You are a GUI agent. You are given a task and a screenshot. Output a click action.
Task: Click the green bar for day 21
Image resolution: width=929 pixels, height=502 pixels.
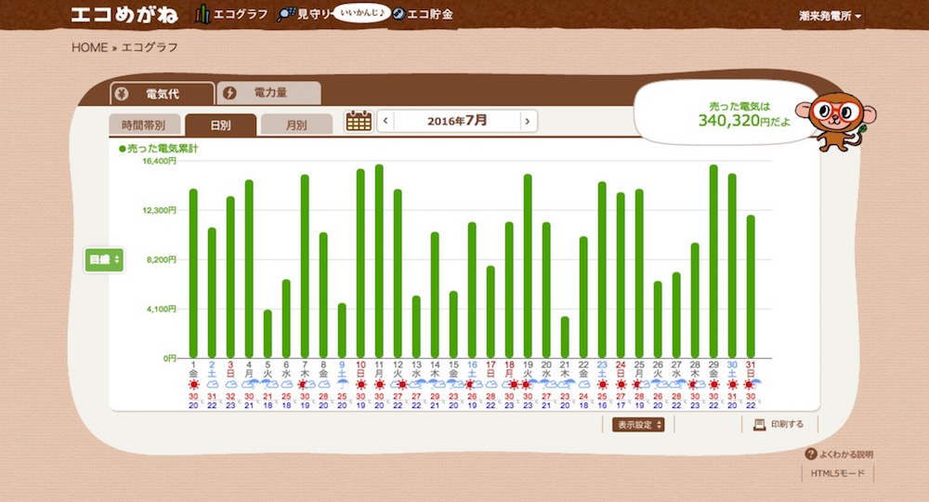coord(565,337)
